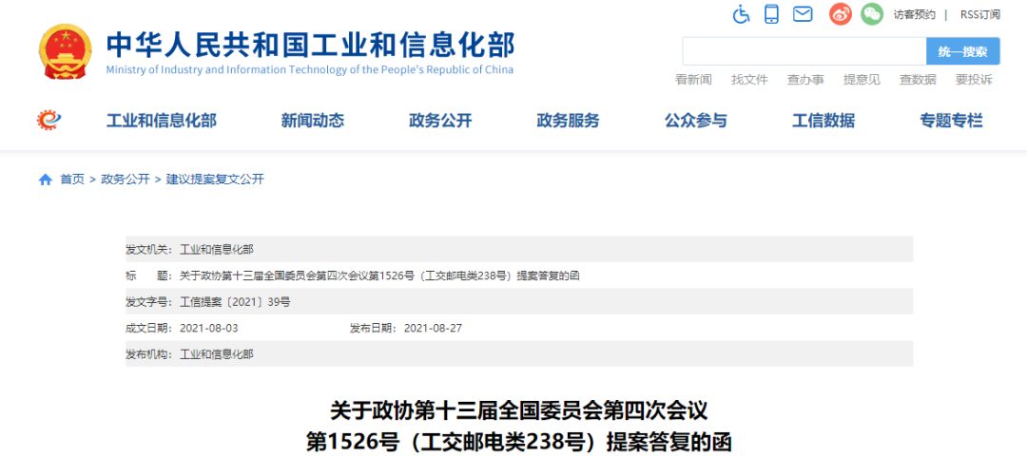The width and height of the screenshot is (1027, 476).
Task: Select 要投诉 quick link
Action: 974,80
